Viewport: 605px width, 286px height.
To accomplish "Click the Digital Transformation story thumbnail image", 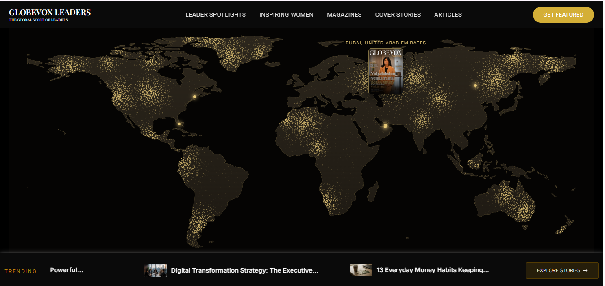I will [x=155, y=270].
